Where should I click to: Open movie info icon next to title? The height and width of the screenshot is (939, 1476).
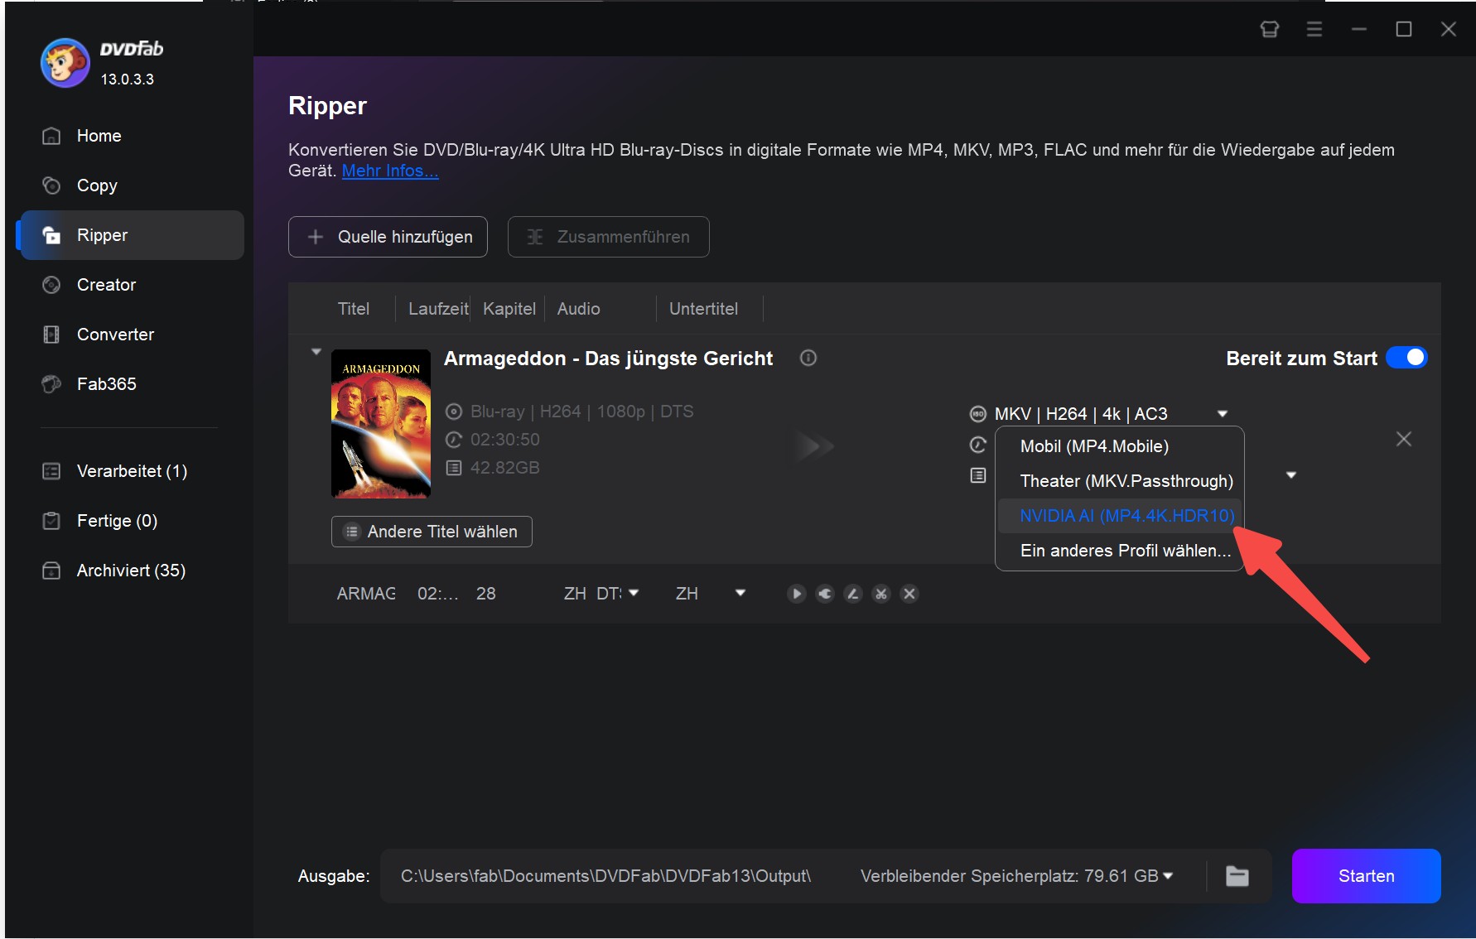(x=808, y=358)
